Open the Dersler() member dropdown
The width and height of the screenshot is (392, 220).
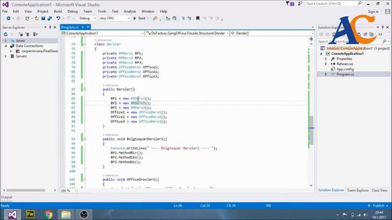point(272,33)
